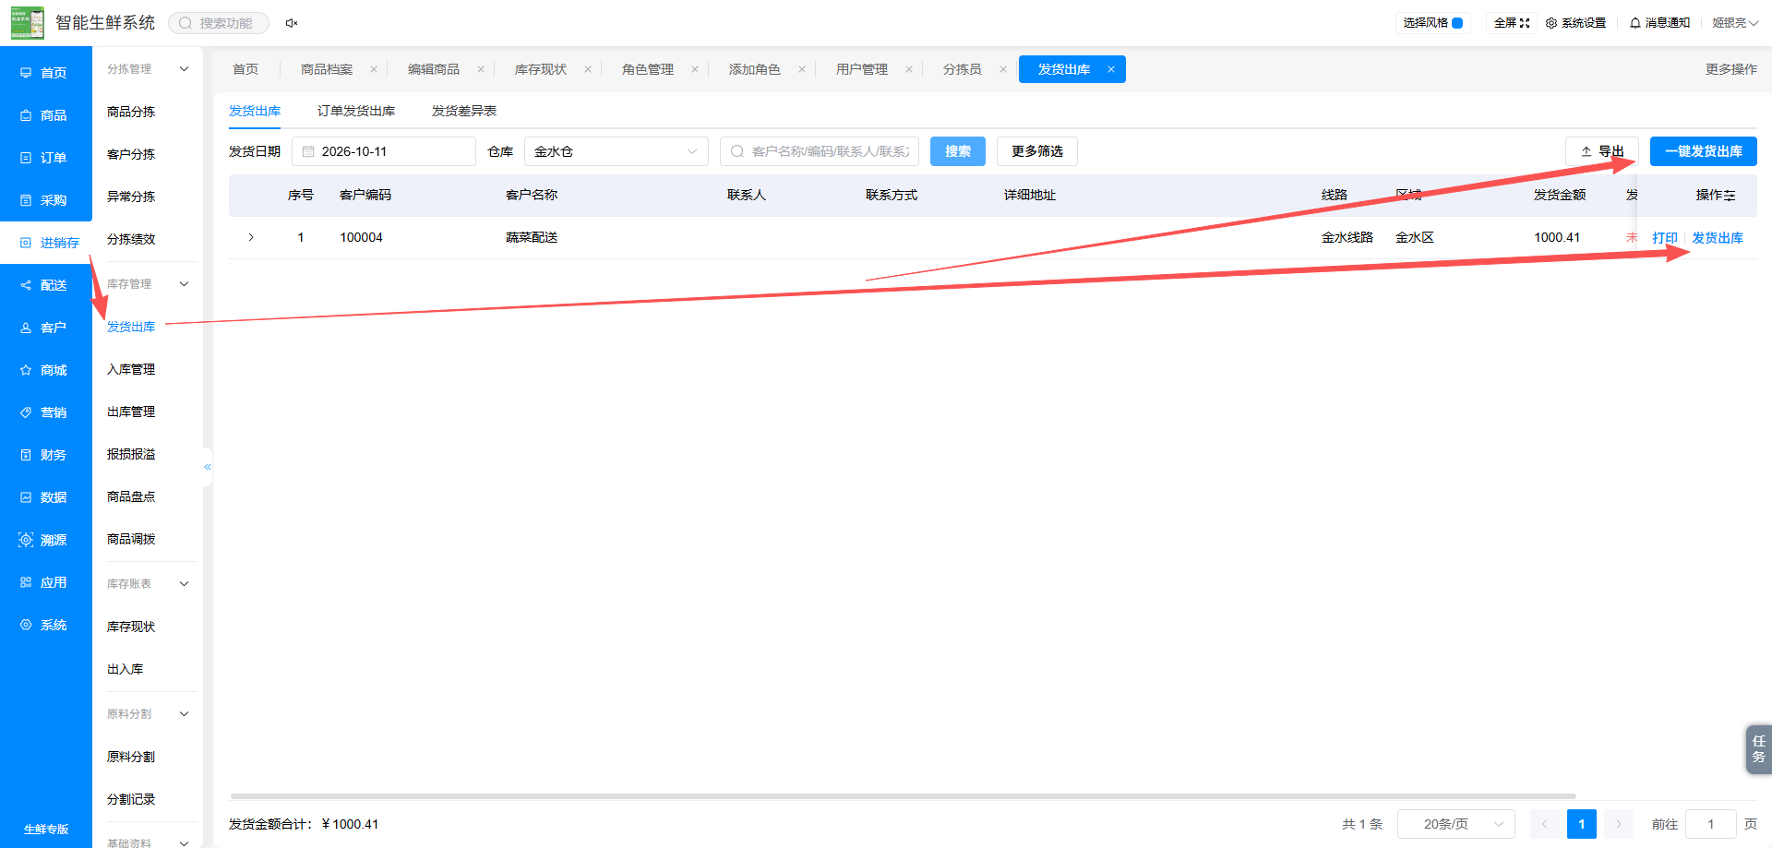
Task: Open the 财务 sidebar module
Action: click(x=46, y=455)
